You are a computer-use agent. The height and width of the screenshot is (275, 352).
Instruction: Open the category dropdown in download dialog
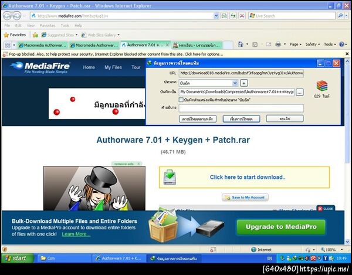pyautogui.click(x=235, y=83)
